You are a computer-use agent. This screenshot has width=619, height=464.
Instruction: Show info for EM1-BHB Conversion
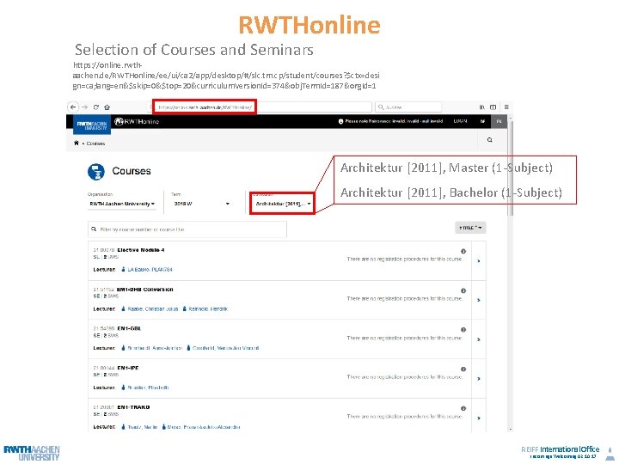point(463,290)
